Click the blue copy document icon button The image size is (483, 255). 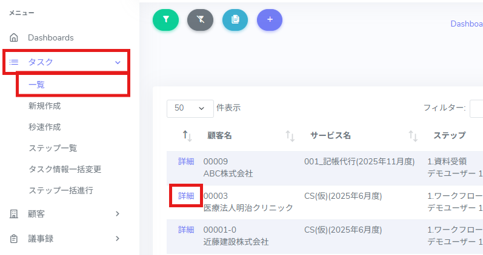pyautogui.click(x=235, y=19)
